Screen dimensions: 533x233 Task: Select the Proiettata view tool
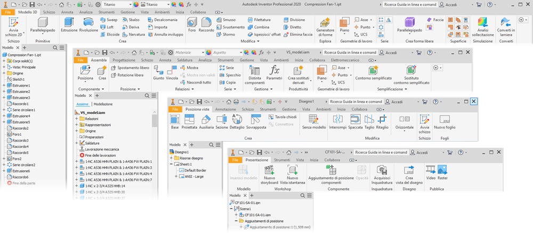click(x=189, y=121)
